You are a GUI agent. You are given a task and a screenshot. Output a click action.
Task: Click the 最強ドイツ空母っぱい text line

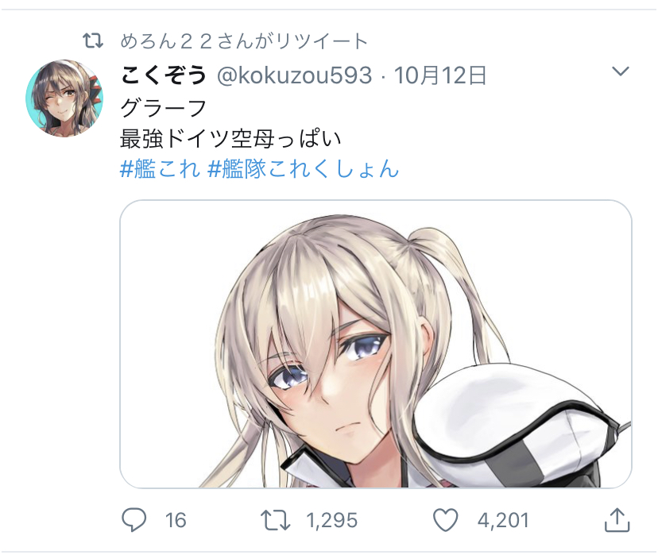point(230,139)
